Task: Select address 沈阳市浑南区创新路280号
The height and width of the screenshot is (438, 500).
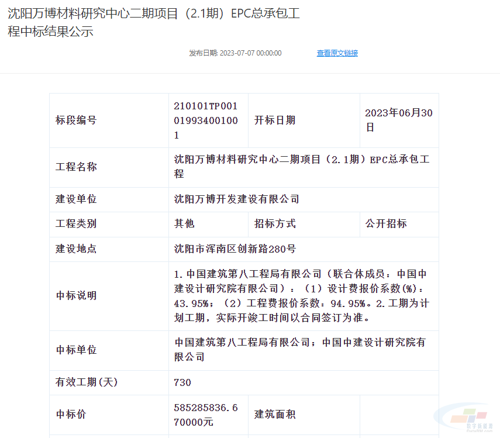Action: pos(235,249)
